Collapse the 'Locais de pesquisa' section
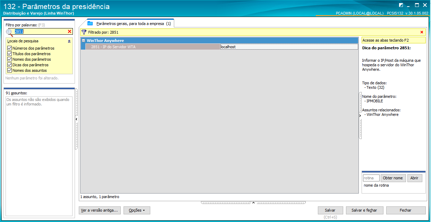This screenshot has width=431, height=222. (x=69, y=41)
